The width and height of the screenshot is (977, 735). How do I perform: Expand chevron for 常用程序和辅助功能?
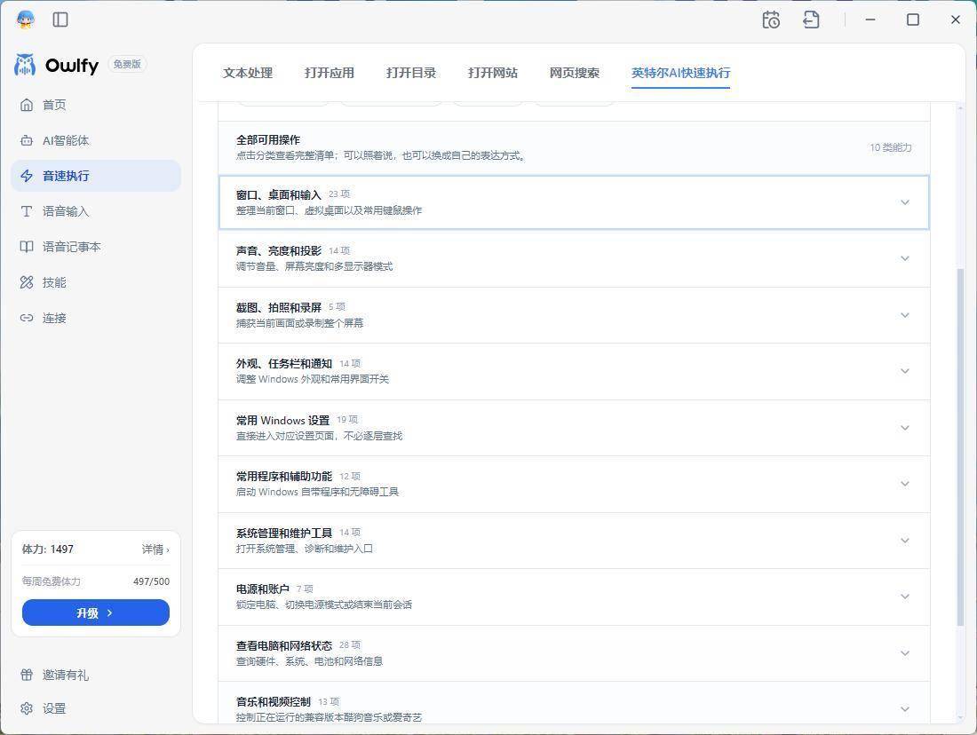pos(905,484)
